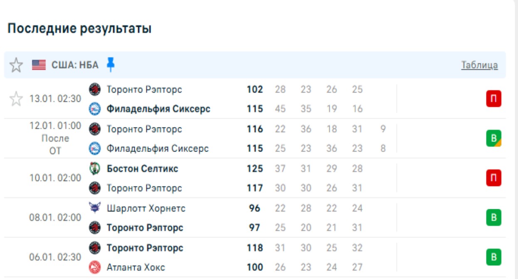This screenshot has height=279, width=518.
Task: Open the Бостон Селтикс team name
Action: [x=142, y=169]
